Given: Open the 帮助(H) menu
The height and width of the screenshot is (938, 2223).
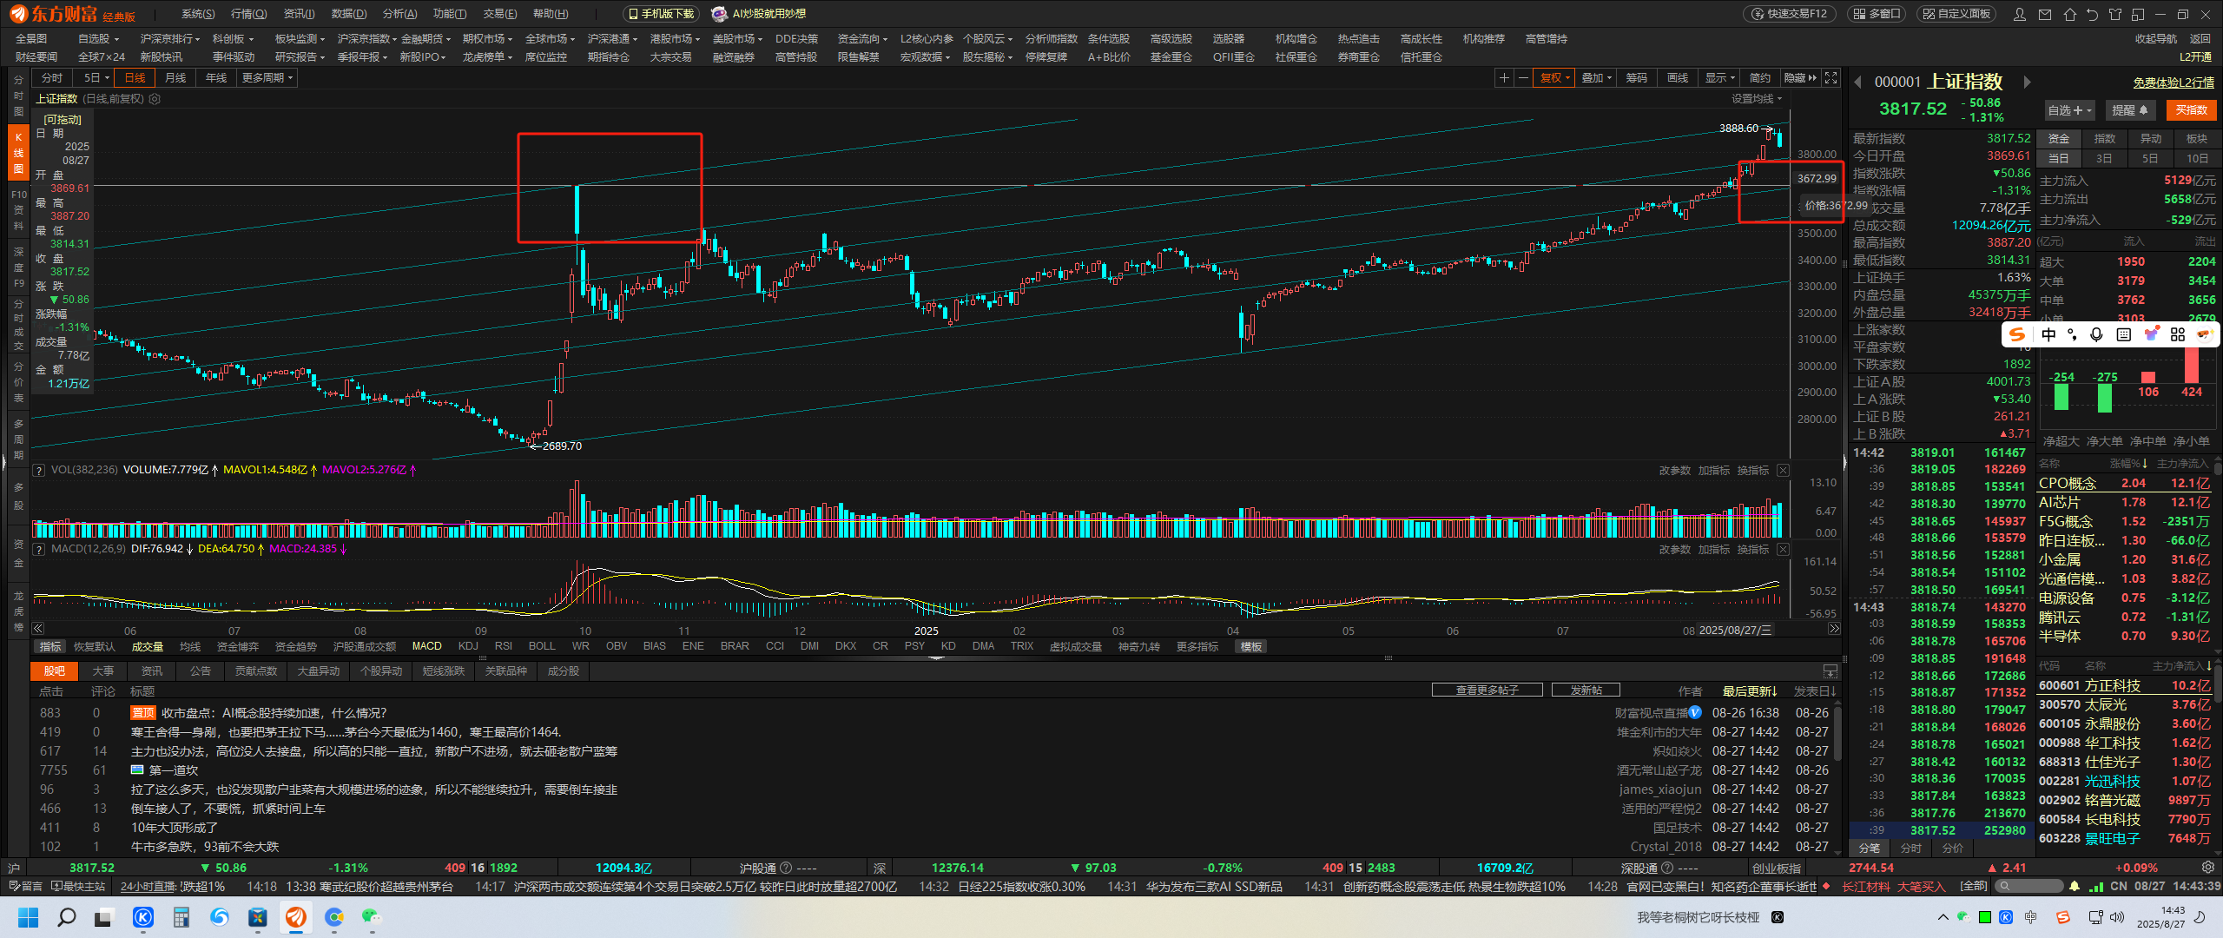Looking at the screenshot, I should click(551, 14).
